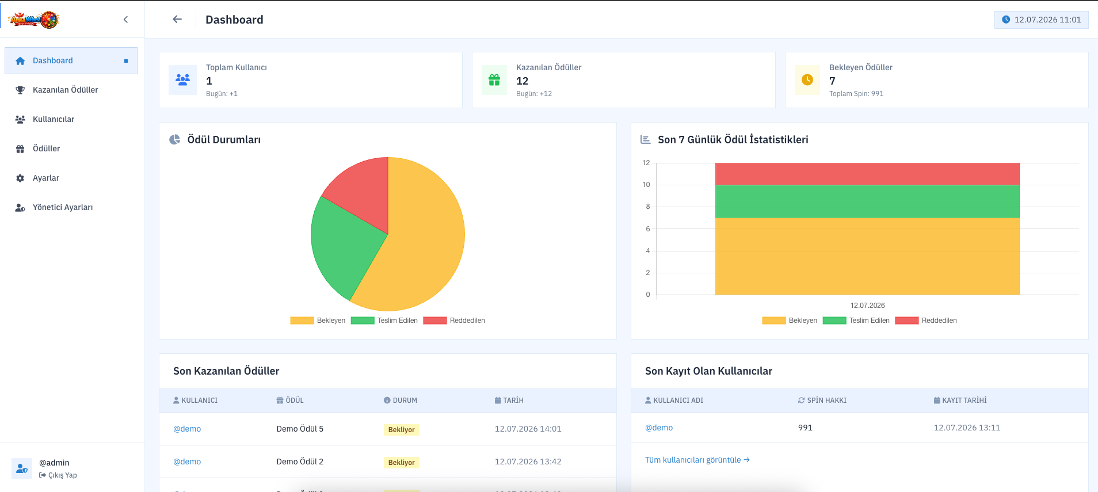
Task: Click the date and time badge in the header
Action: [x=1041, y=20]
